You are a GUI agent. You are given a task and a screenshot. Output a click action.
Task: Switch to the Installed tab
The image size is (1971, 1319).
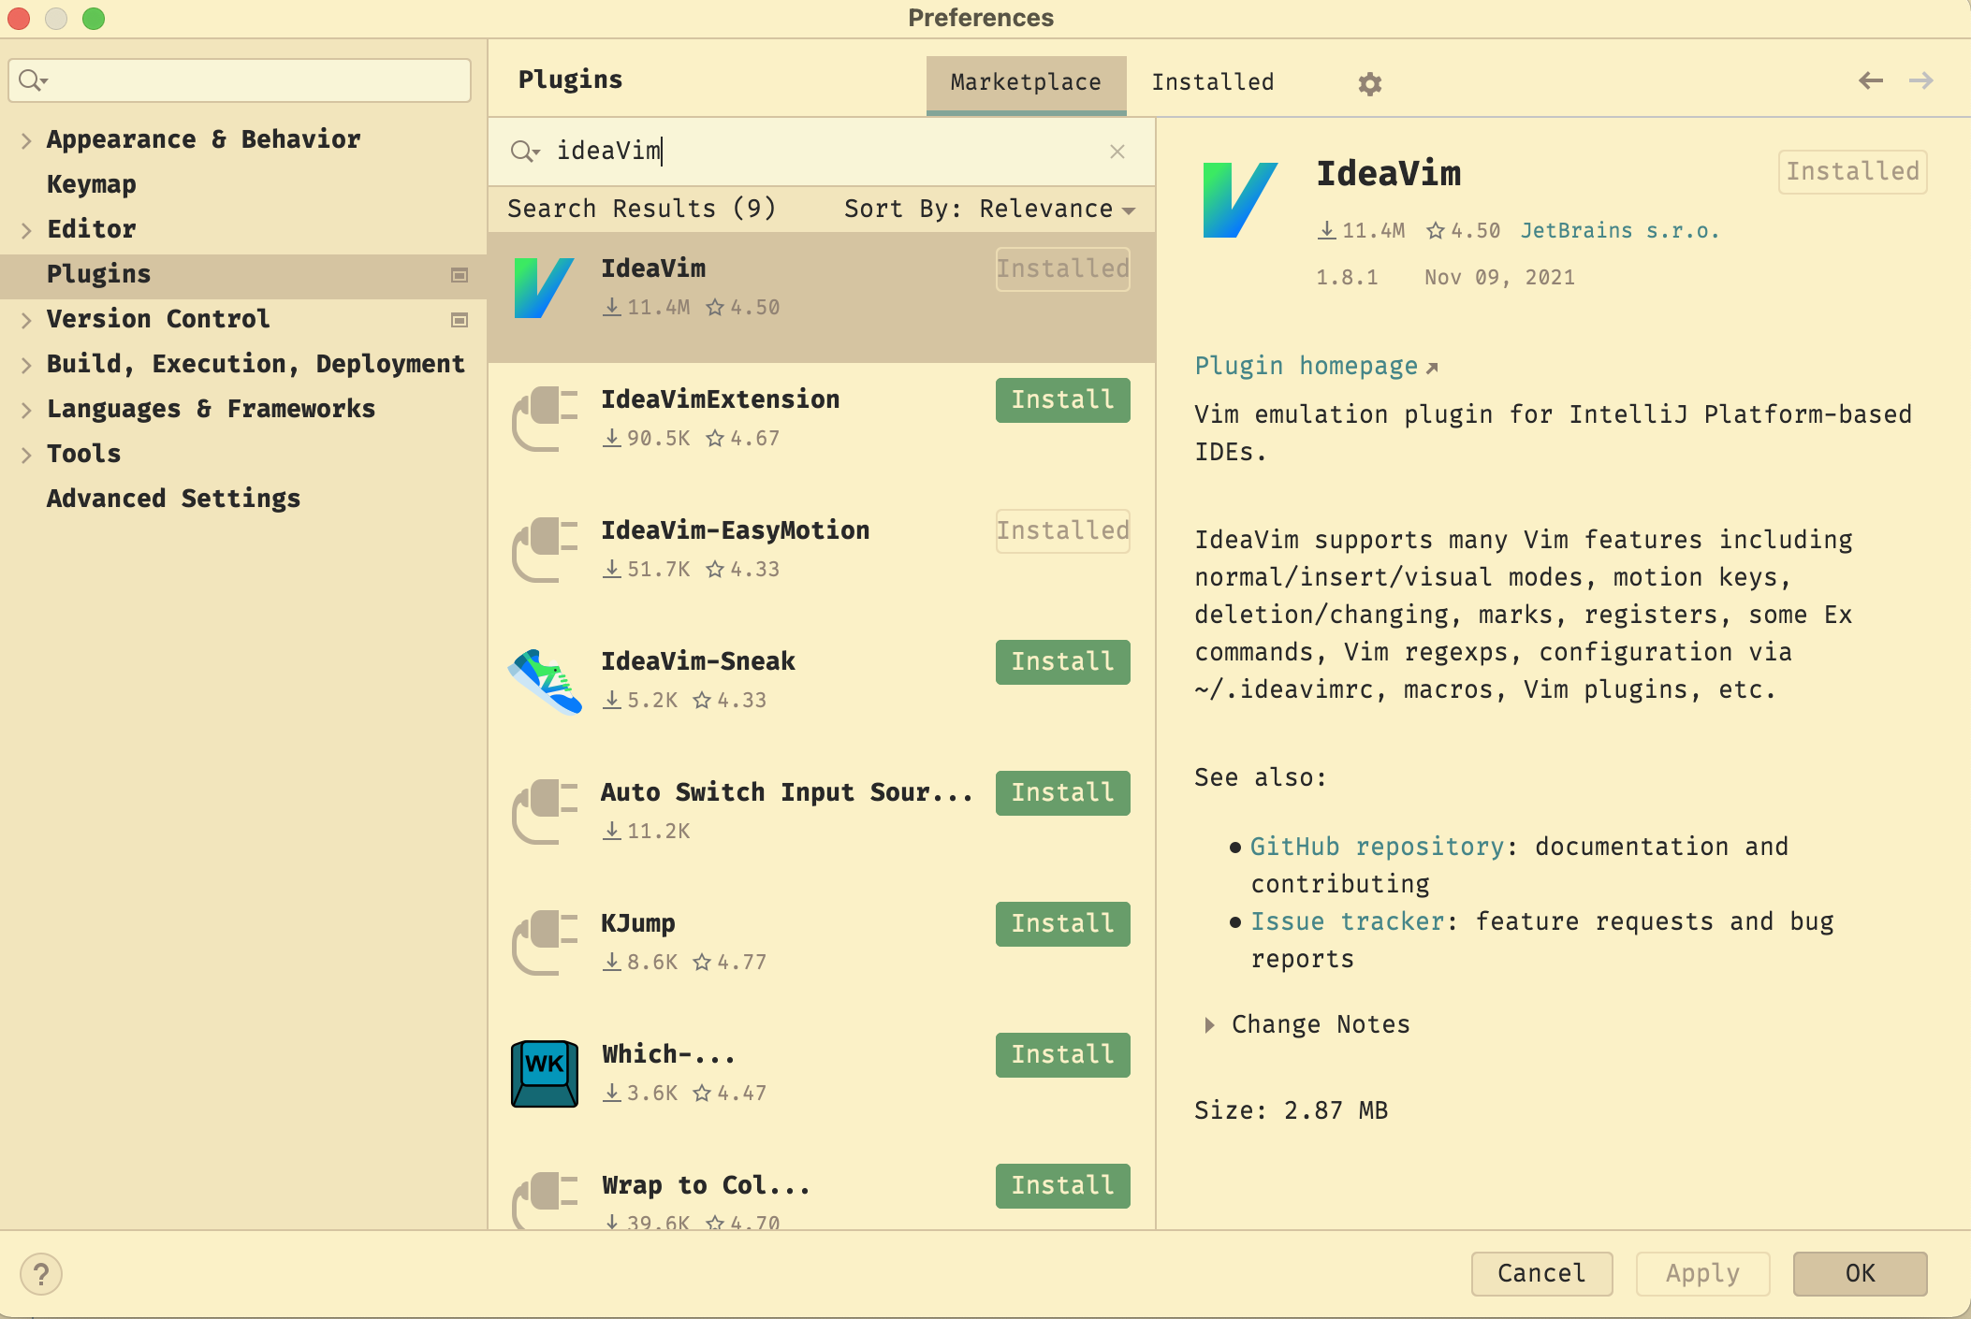pyautogui.click(x=1212, y=82)
